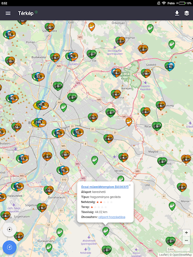The image size is (193, 257).
Task: Click the célpont hozzáadása link
Action: (112, 217)
